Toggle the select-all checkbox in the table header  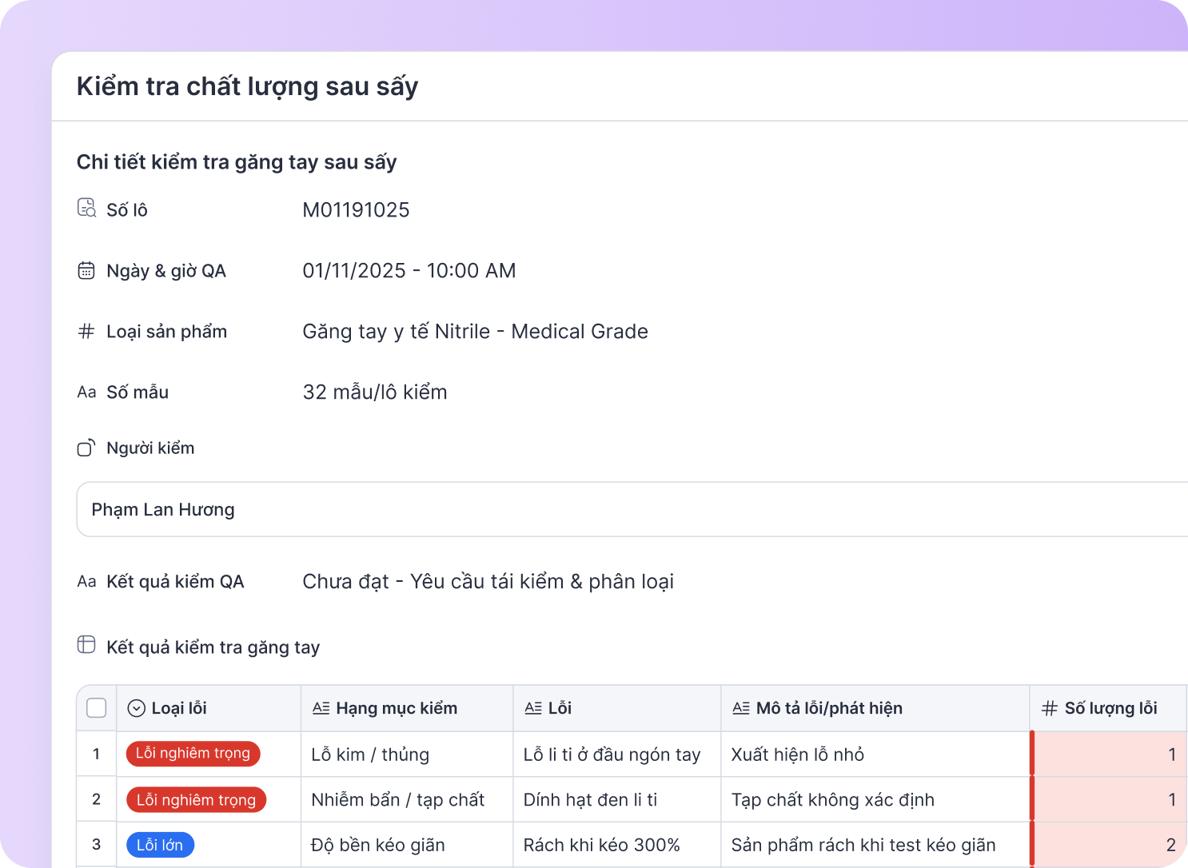click(x=96, y=707)
